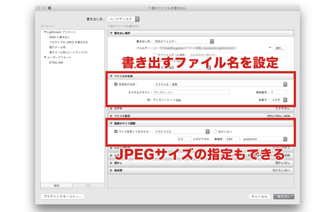This screenshot has height=212, width=335.
Task: Open プラグインマネージャー... button
Action: (x=62, y=196)
